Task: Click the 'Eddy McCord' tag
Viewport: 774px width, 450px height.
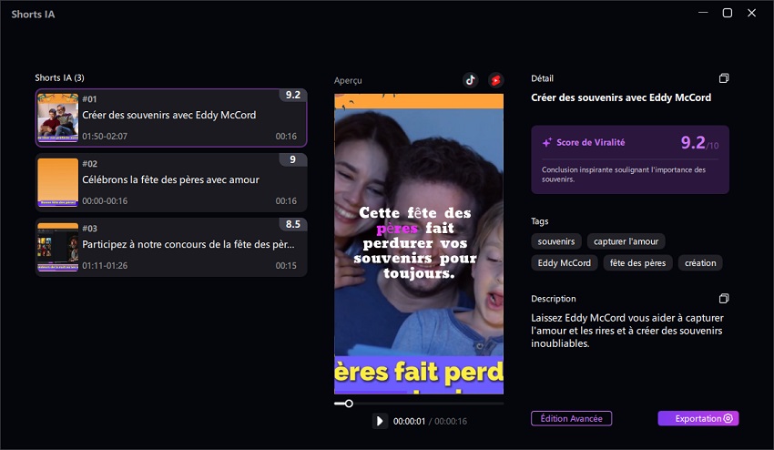Action: coord(565,262)
